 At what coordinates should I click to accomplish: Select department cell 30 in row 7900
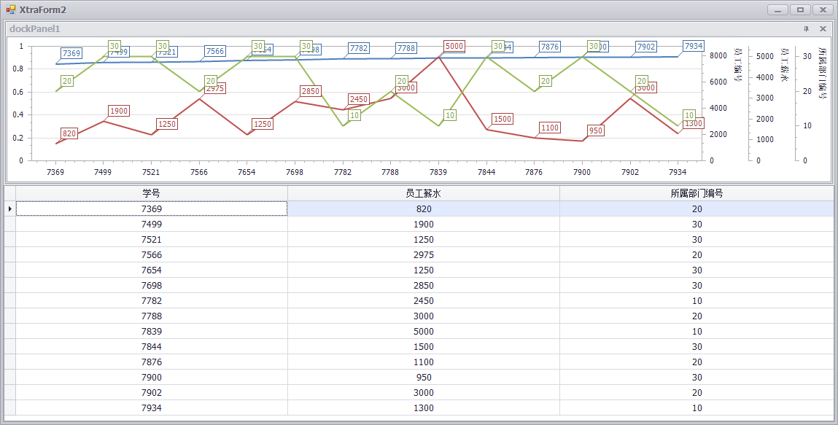pos(697,377)
